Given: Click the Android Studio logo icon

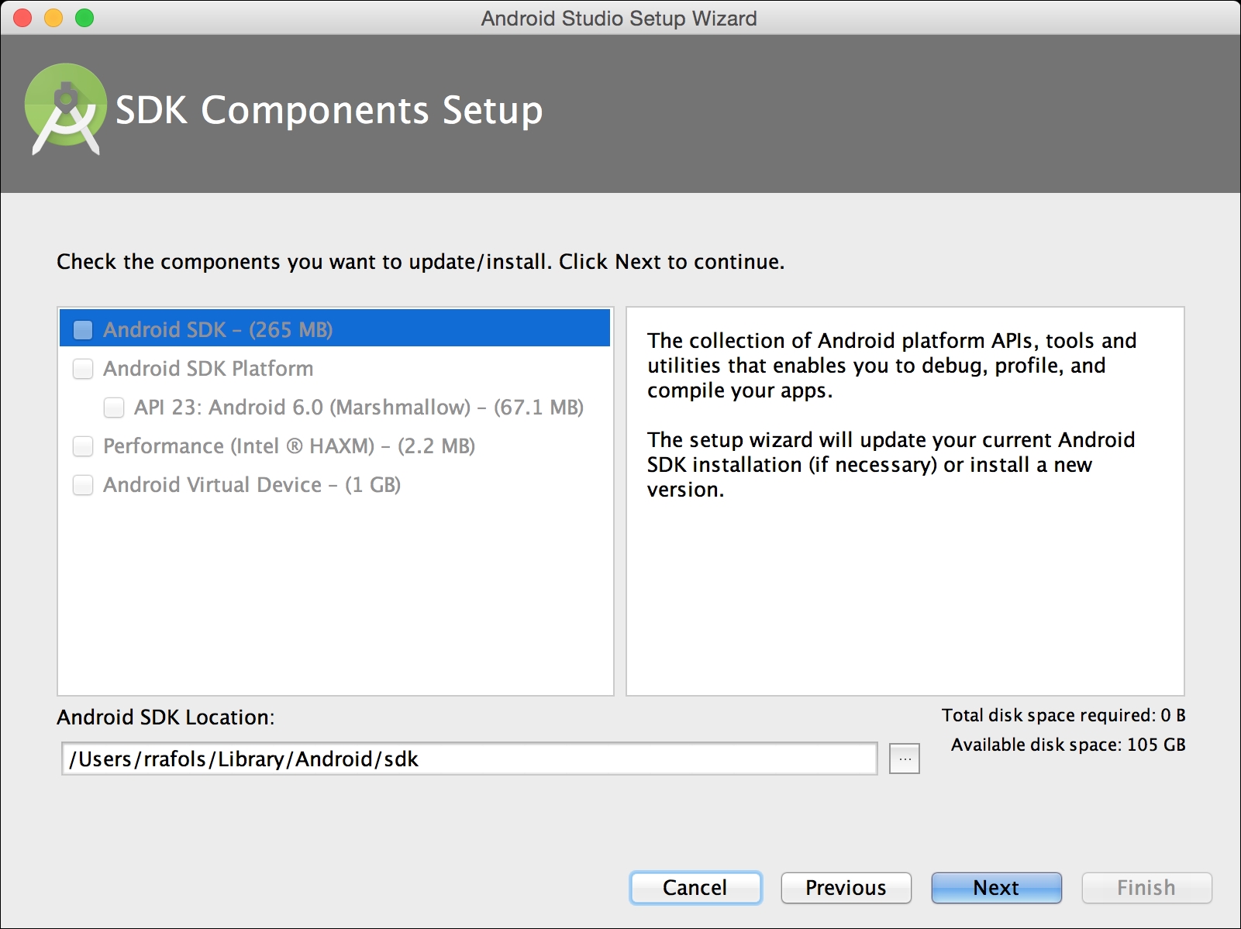Looking at the screenshot, I should point(65,109).
